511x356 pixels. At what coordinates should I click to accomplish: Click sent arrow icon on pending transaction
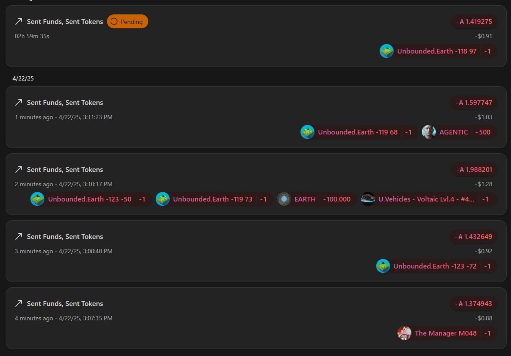pyautogui.click(x=19, y=21)
